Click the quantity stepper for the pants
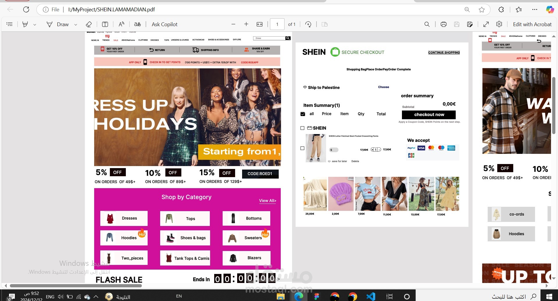 coord(376,150)
